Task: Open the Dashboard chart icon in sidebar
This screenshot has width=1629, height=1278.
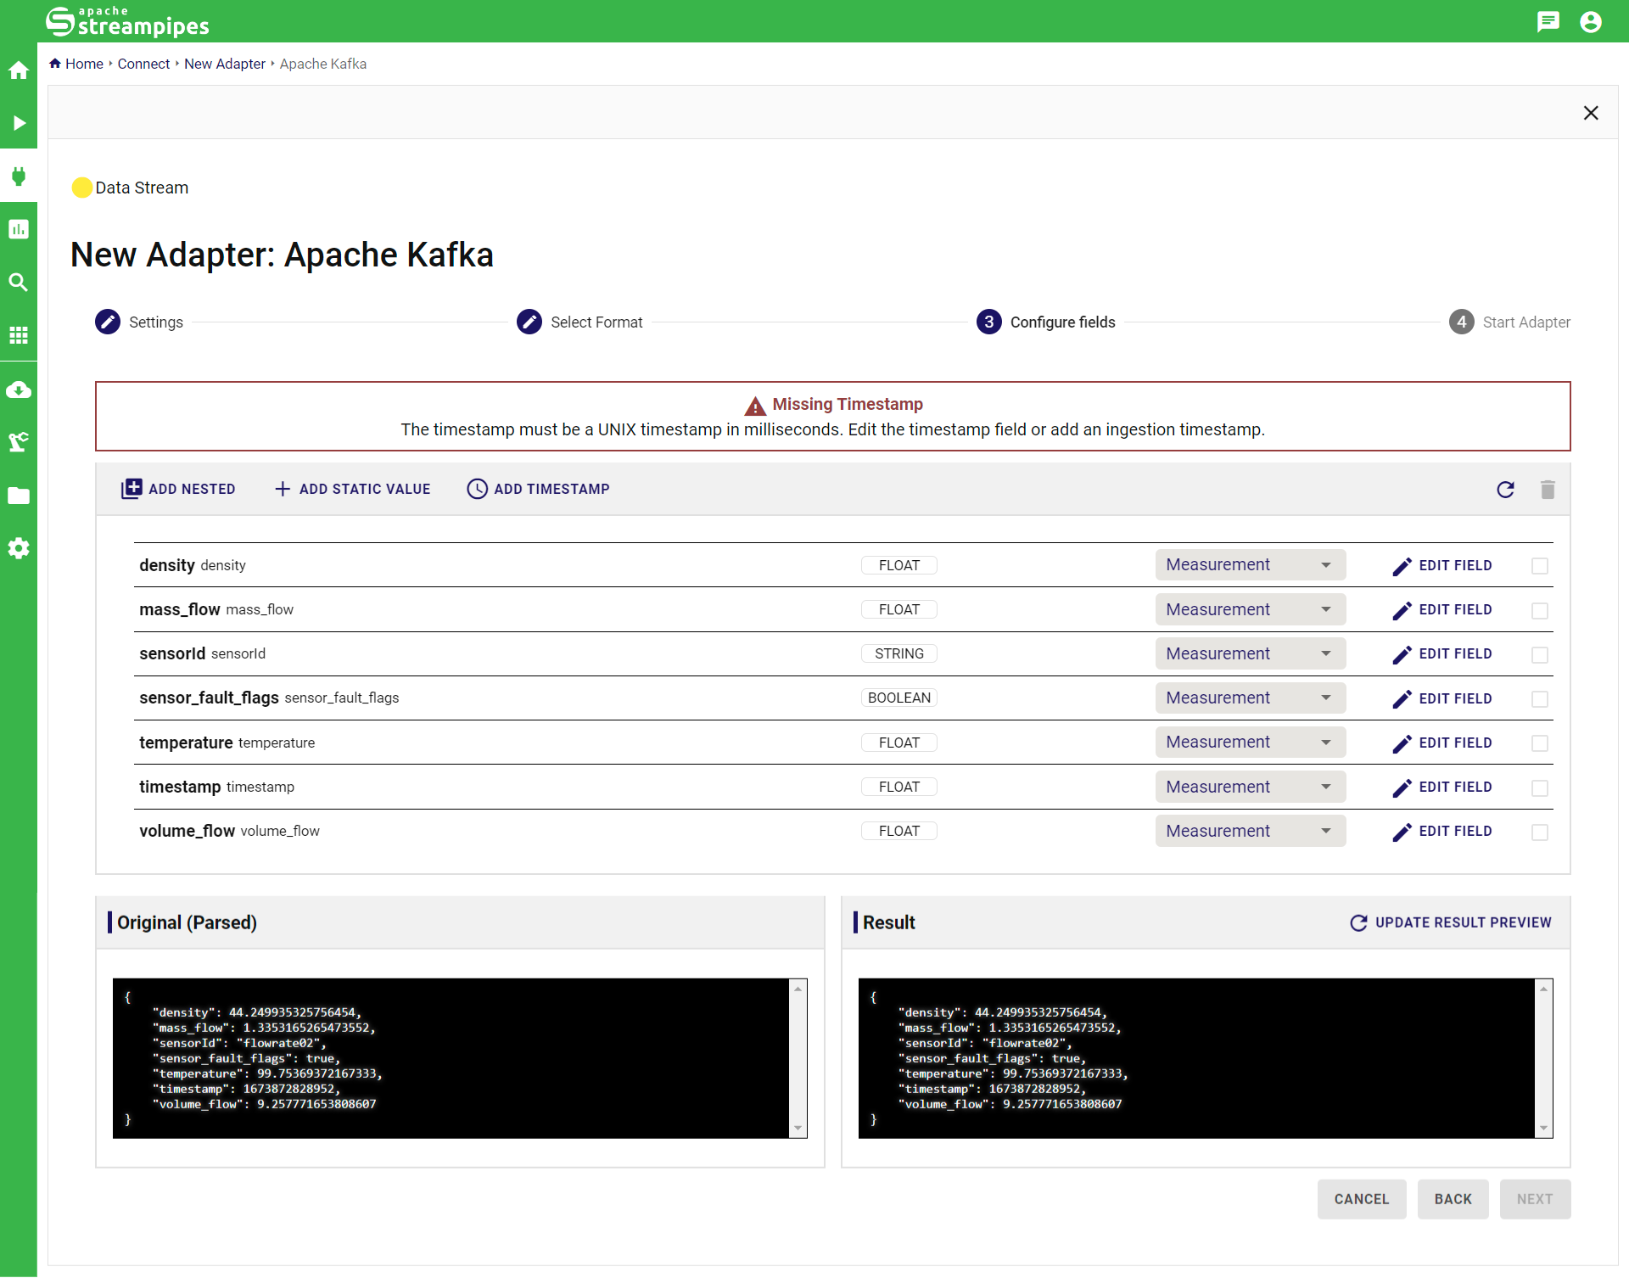Action: [x=19, y=229]
